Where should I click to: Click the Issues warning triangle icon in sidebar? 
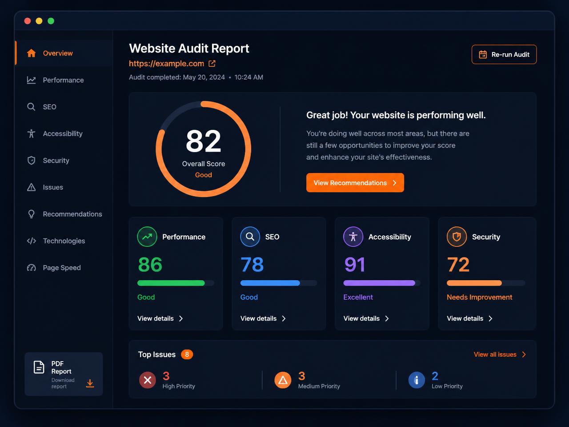coord(31,187)
